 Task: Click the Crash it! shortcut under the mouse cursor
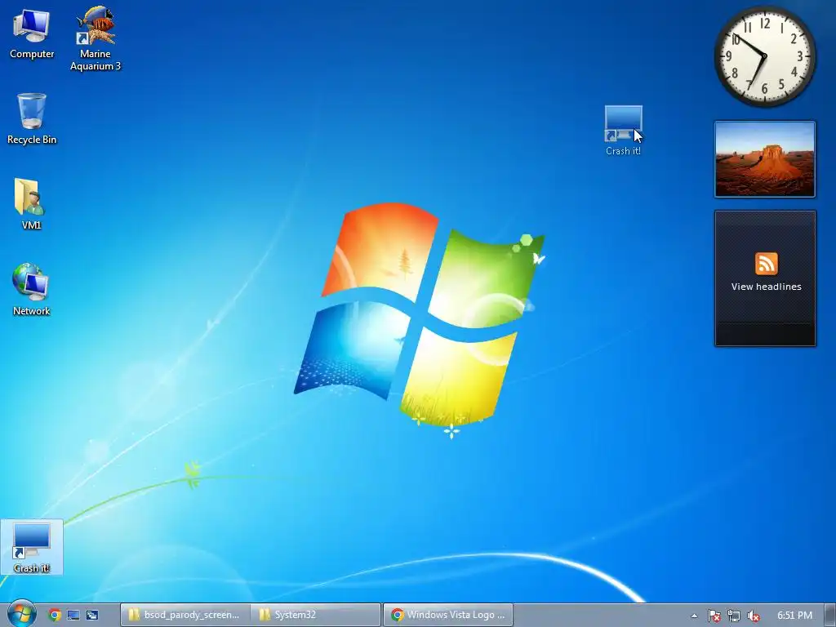(x=623, y=130)
